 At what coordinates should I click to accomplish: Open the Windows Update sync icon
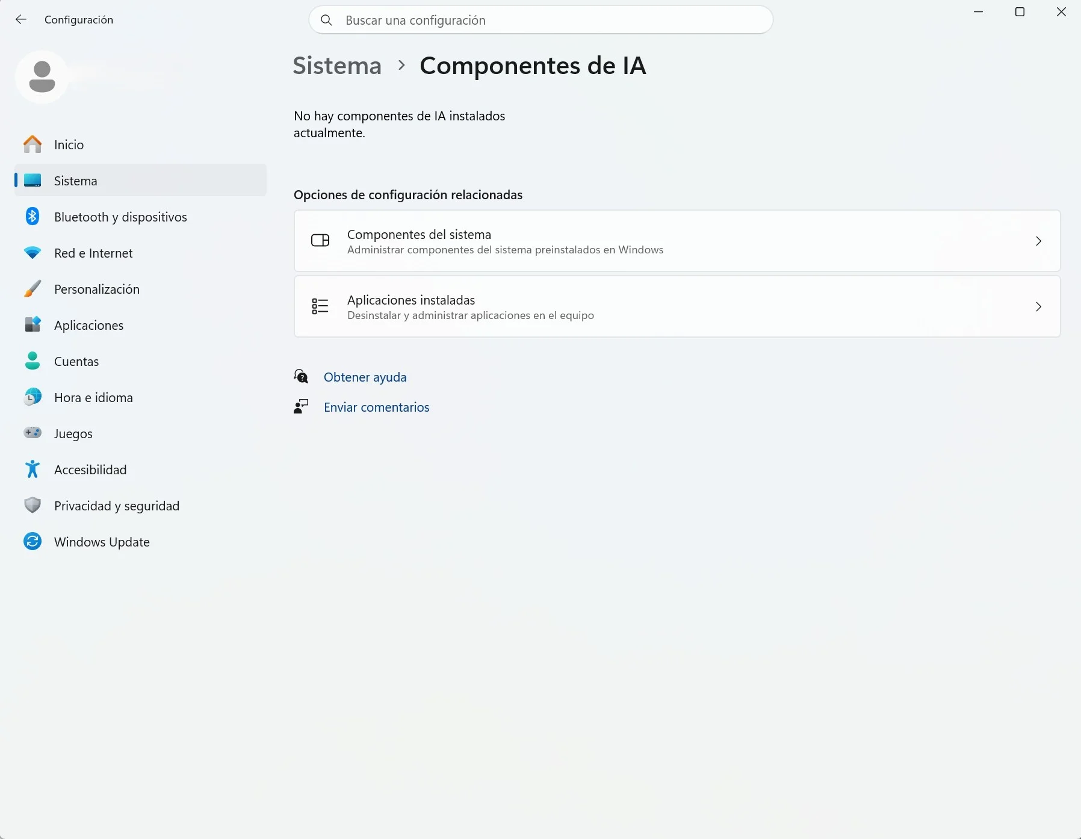[x=33, y=542]
